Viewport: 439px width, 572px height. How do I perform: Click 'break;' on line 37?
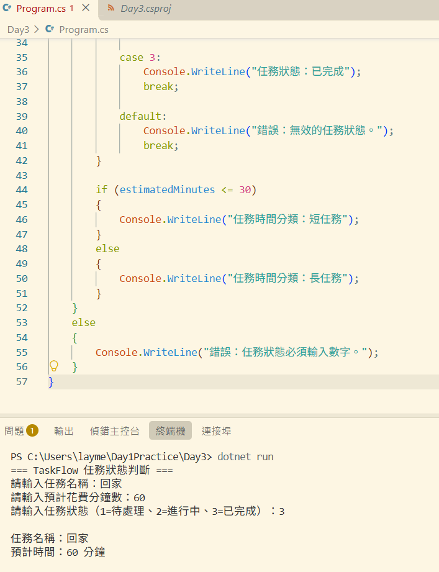coord(161,86)
